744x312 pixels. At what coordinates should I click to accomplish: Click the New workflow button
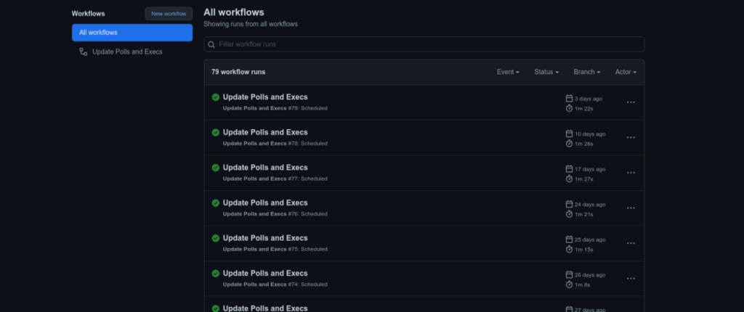(169, 14)
